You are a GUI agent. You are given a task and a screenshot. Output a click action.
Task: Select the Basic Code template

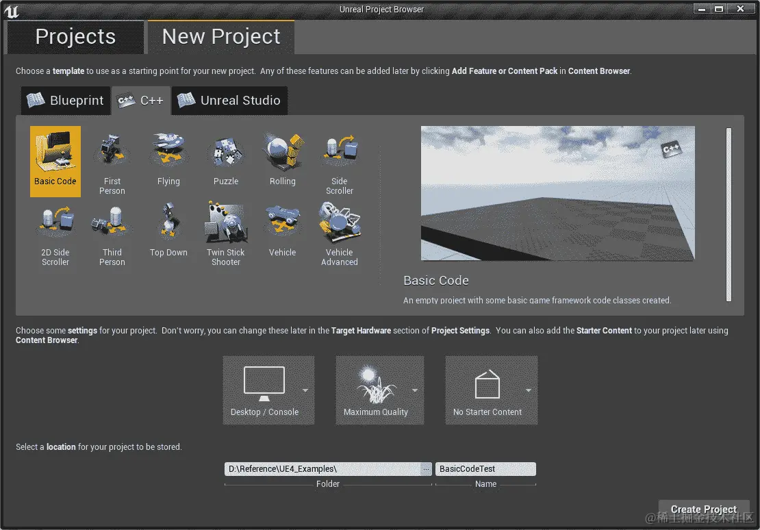coord(55,162)
